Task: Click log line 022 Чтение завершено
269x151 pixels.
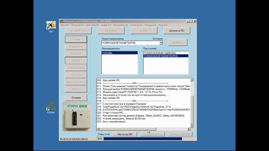Action: (x=121, y=118)
